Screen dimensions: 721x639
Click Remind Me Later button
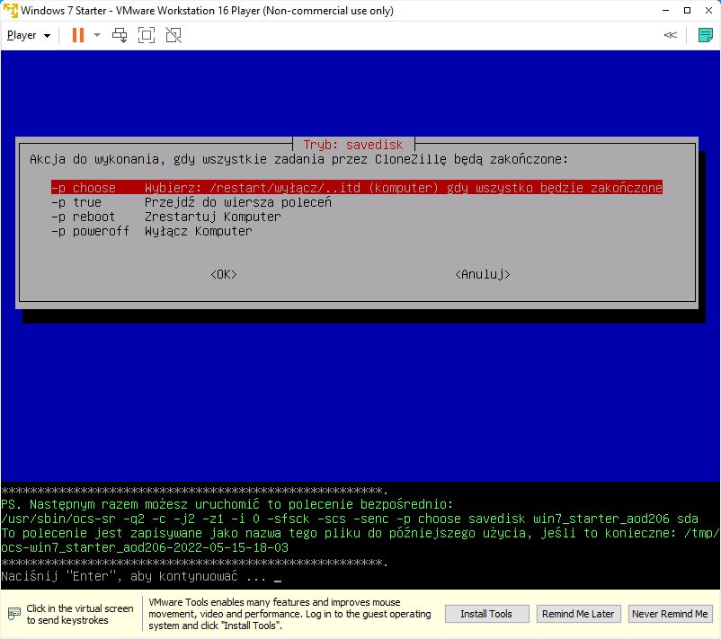[x=578, y=614]
